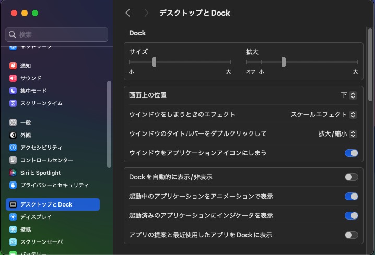Click the 一般 gear icon
The image size is (375, 255).
click(13, 123)
